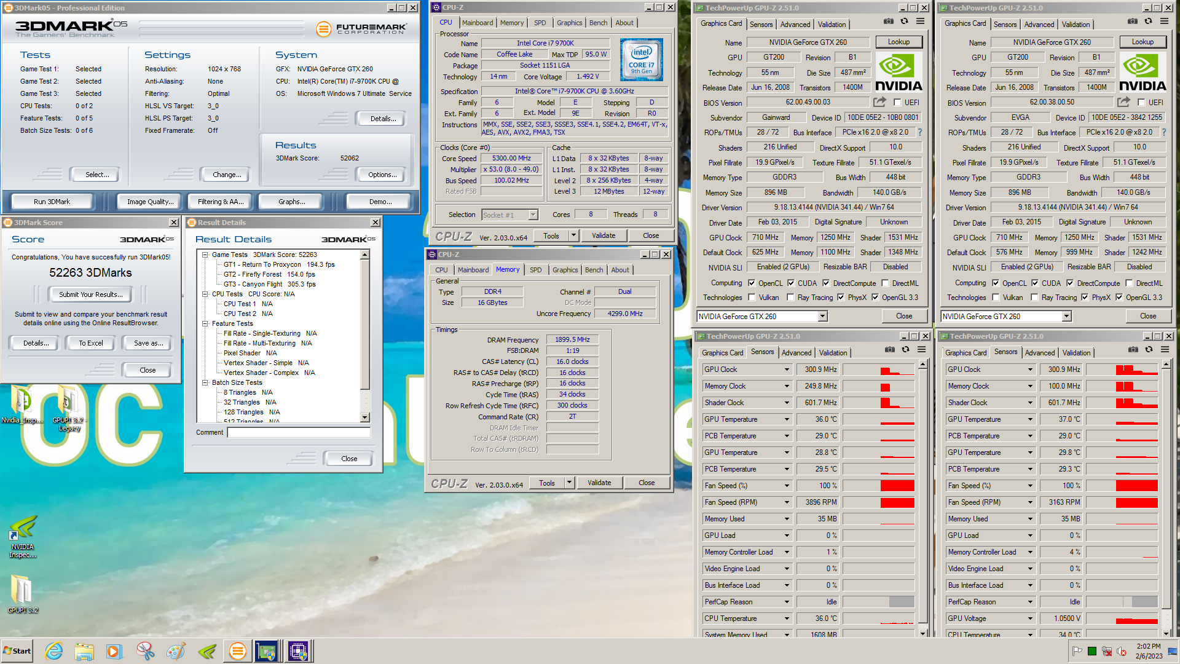
Task: Click the 3DMark05 taskbar button
Action: click(237, 651)
